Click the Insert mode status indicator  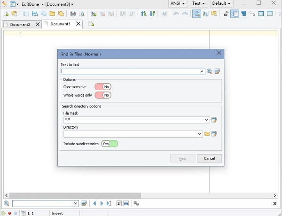click(x=57, y=213)
